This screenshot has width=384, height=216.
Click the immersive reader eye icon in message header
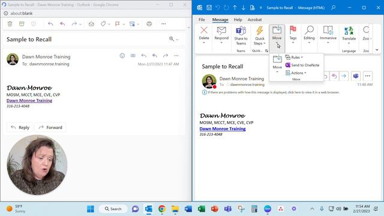coord(133,56)
